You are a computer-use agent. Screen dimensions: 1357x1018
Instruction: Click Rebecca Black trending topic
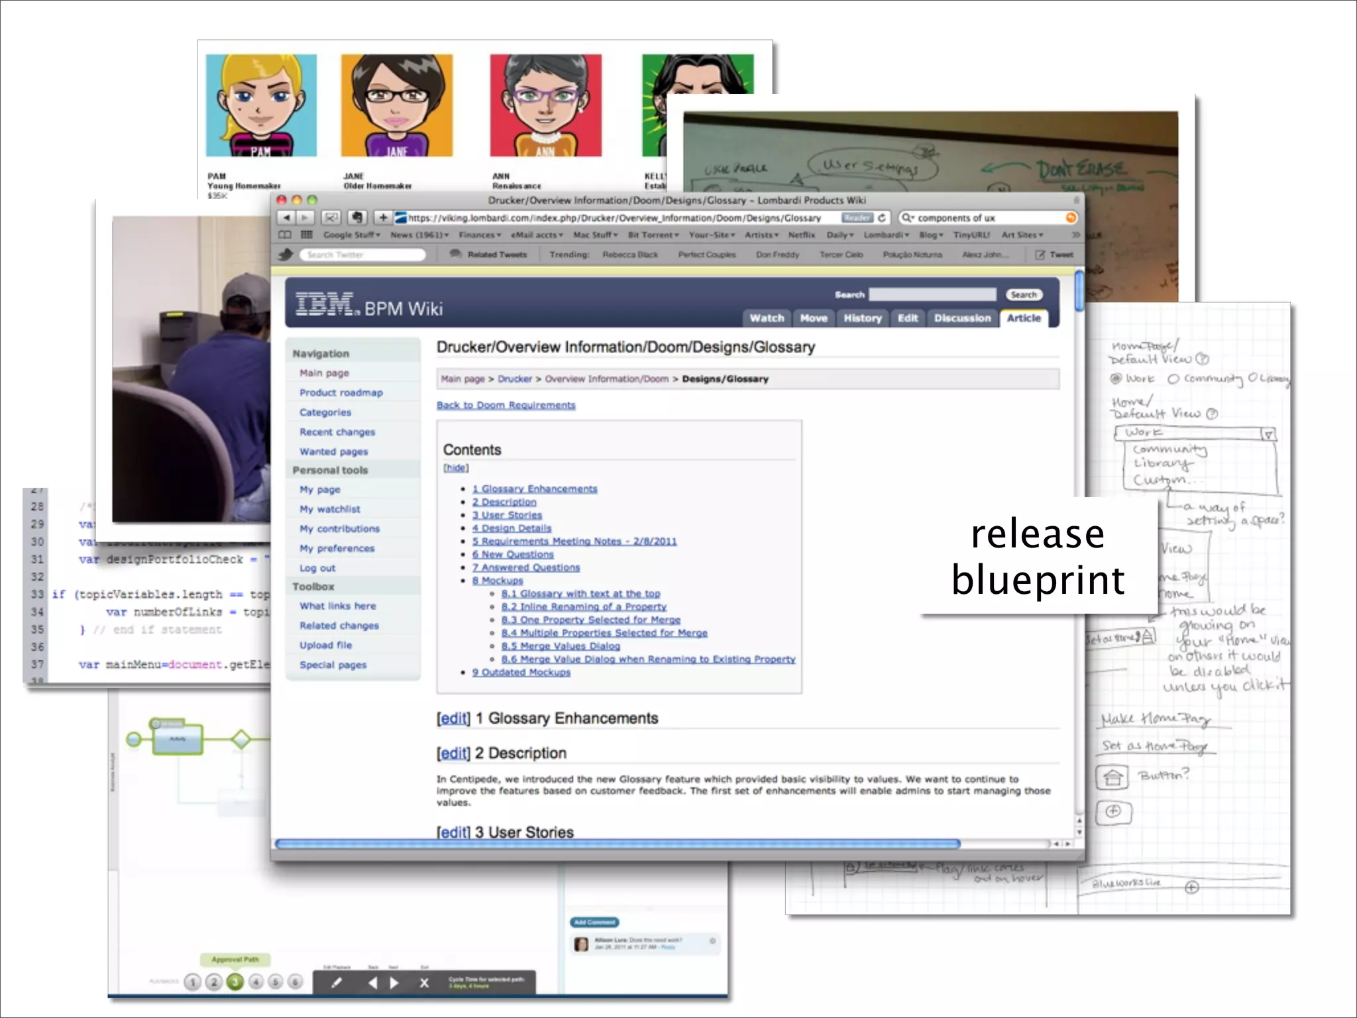tap(629, 254)
